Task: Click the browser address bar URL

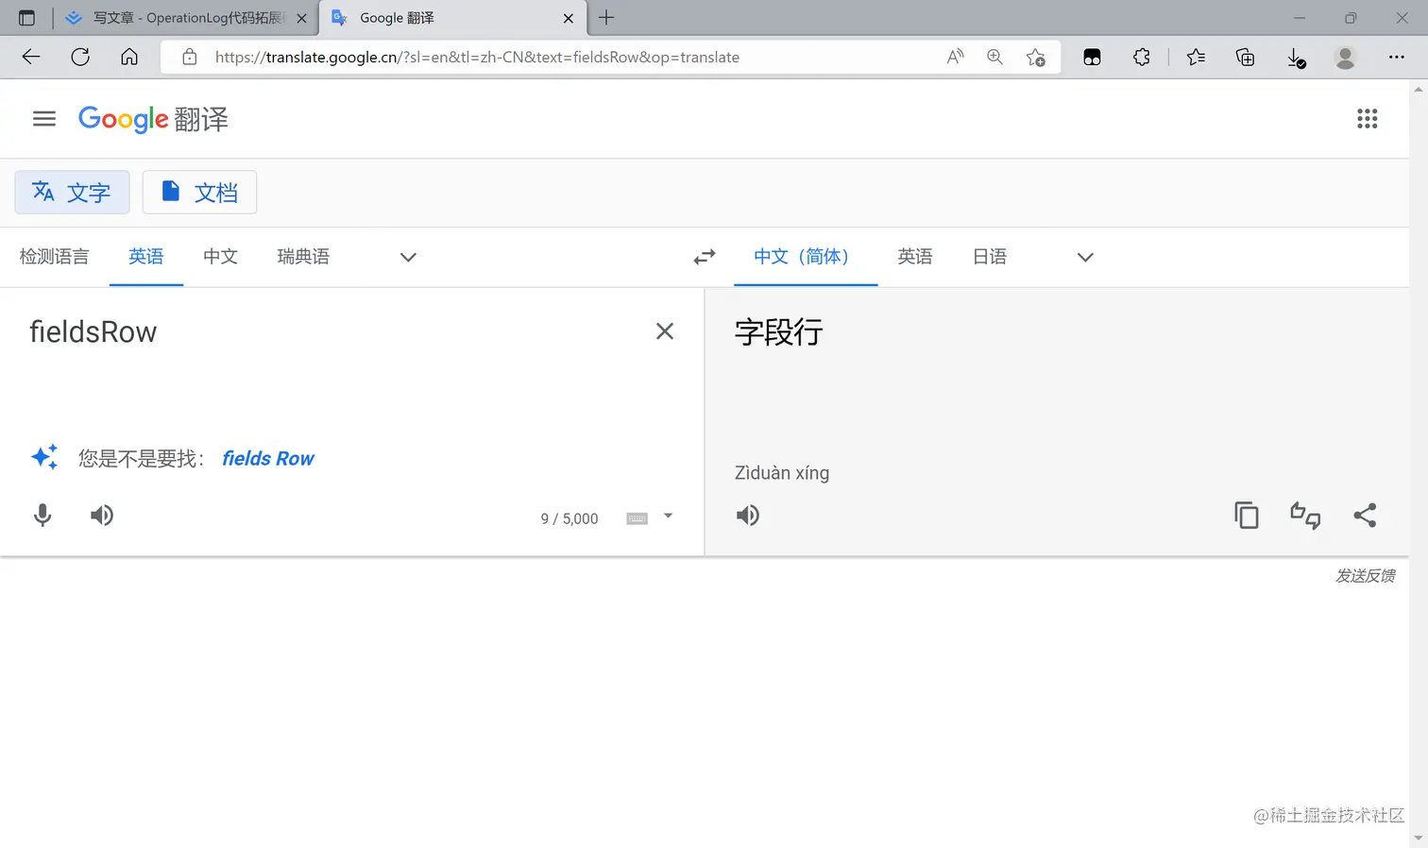Action: tap(477, 57)
